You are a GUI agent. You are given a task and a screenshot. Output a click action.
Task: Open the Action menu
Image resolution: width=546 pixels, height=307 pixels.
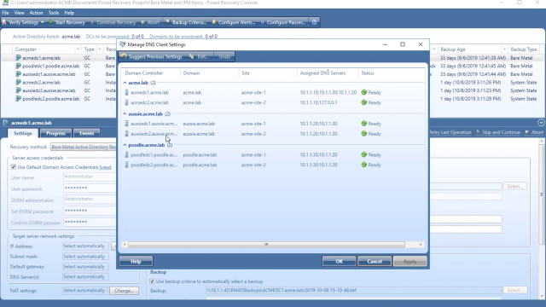(x=36, y=13)
